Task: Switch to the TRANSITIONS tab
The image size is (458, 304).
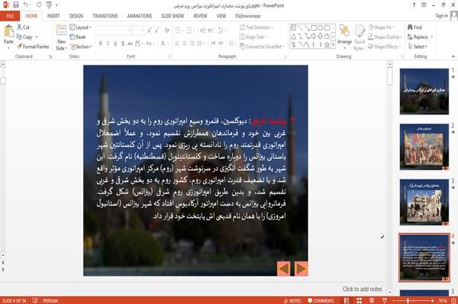Action: click(x=105, y=16)
